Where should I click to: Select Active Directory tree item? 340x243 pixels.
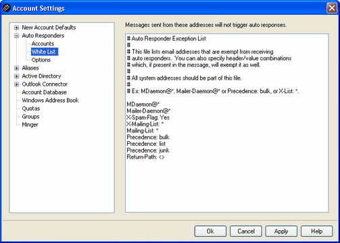[x=41, y=76]
